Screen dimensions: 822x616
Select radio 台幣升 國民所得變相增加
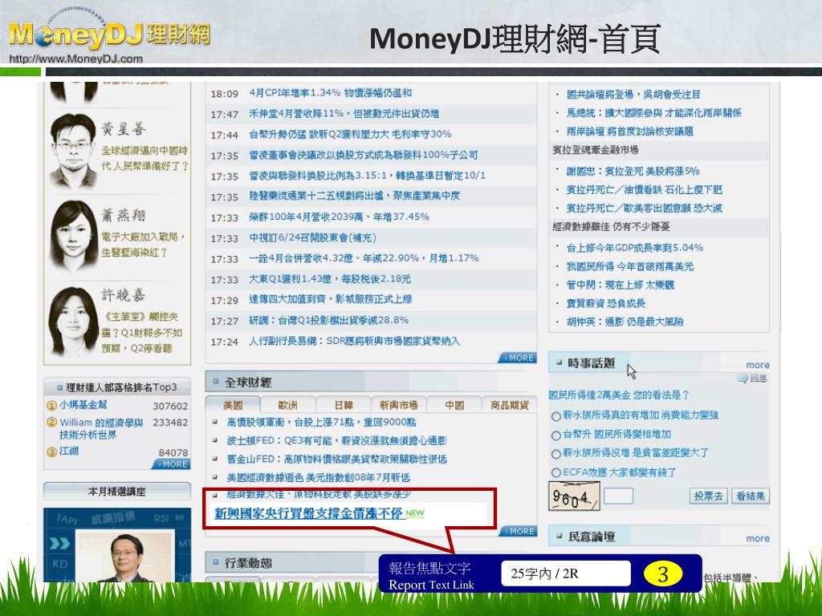555,436
